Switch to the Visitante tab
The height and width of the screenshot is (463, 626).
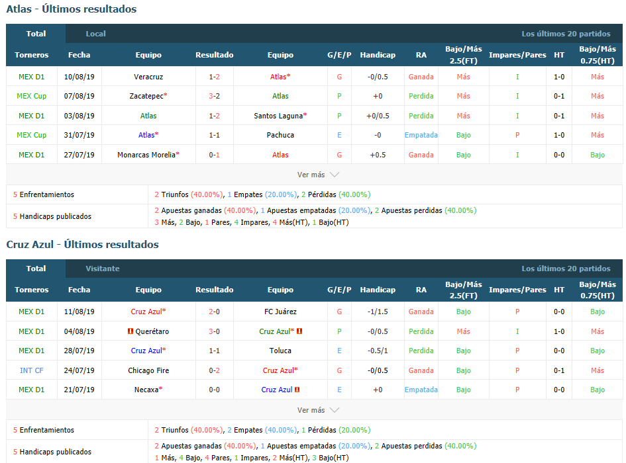click(103, 269)
